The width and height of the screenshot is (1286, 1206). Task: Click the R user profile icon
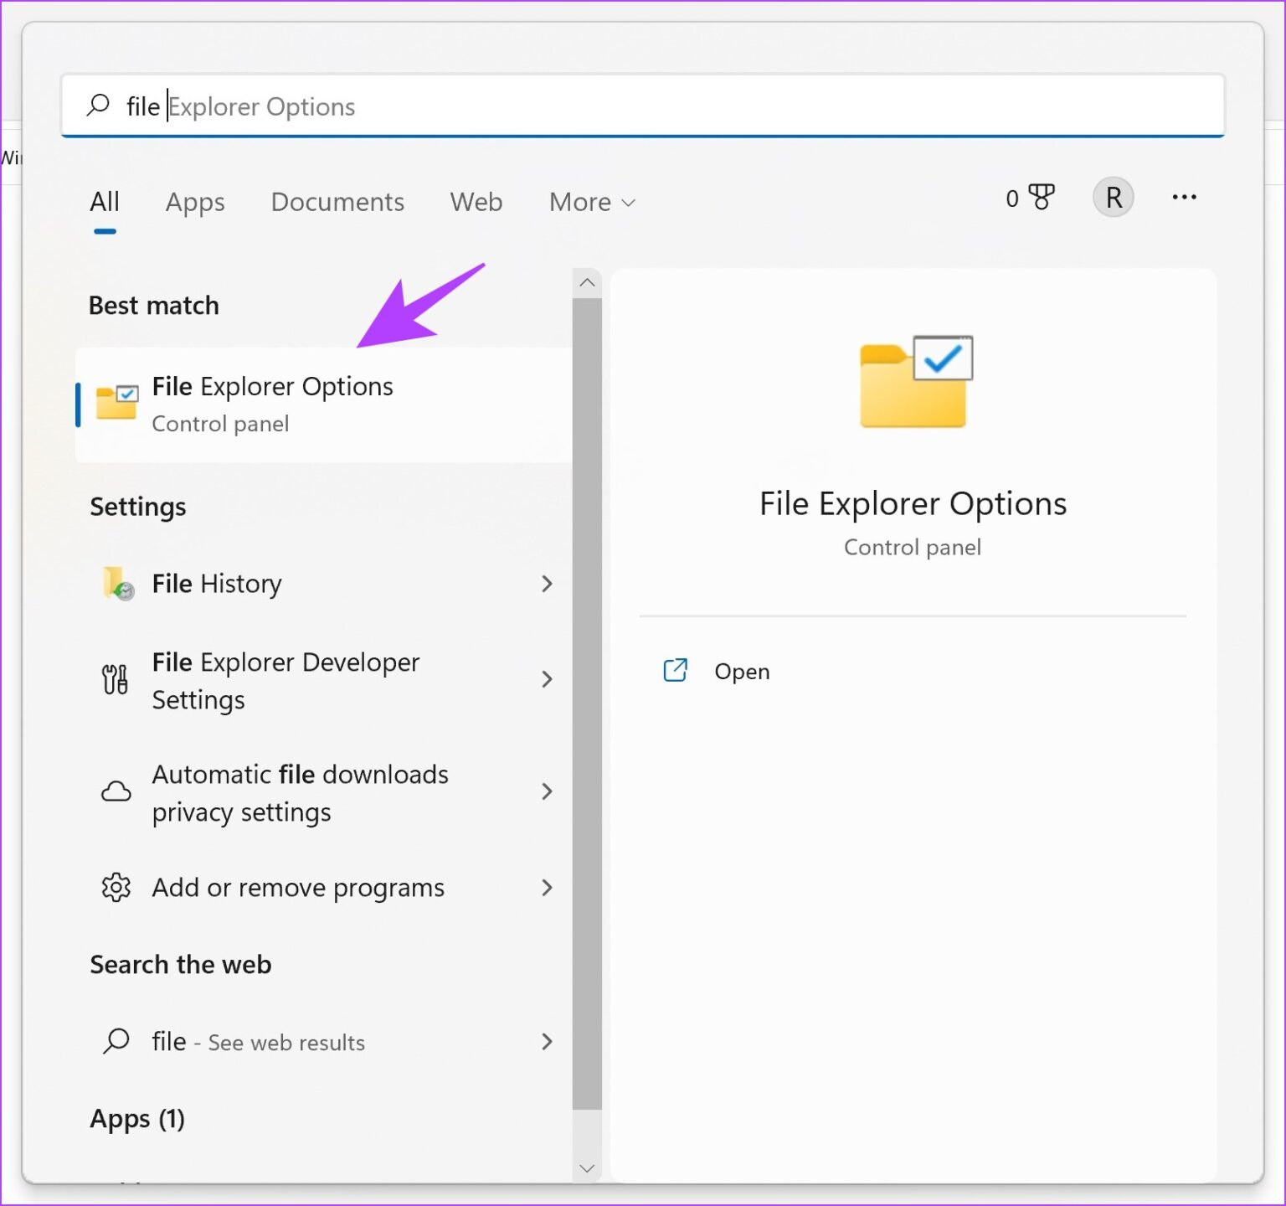pos(1113,198)
